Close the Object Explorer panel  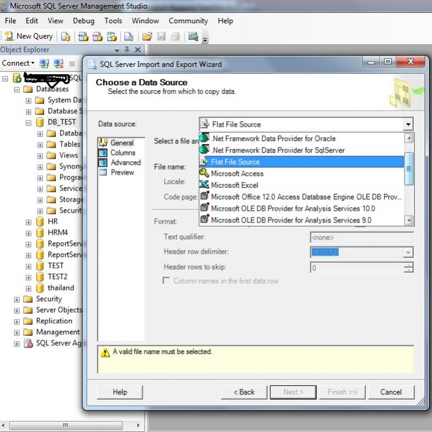(138, 50)
